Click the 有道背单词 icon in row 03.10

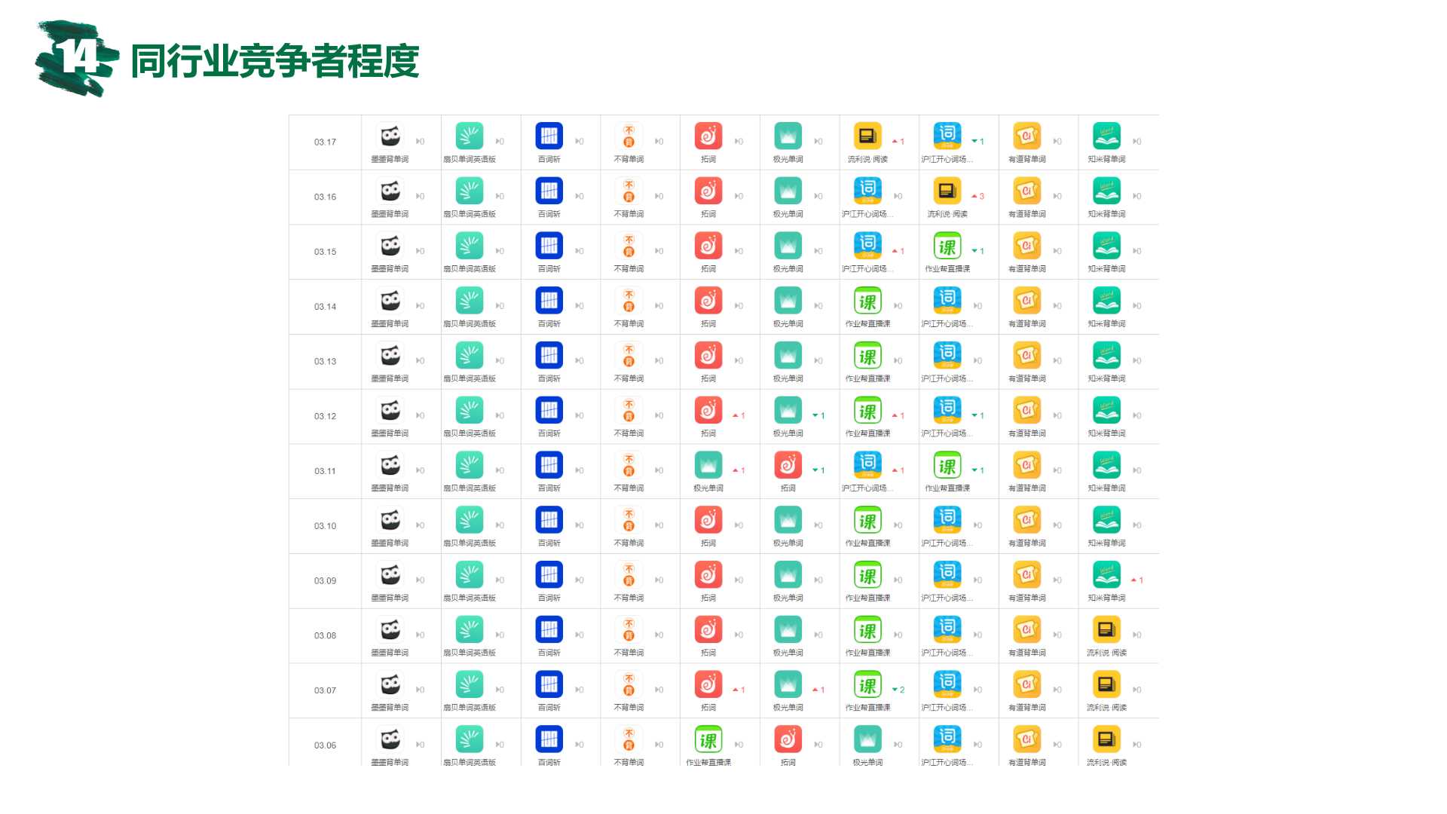point(1026,520)
